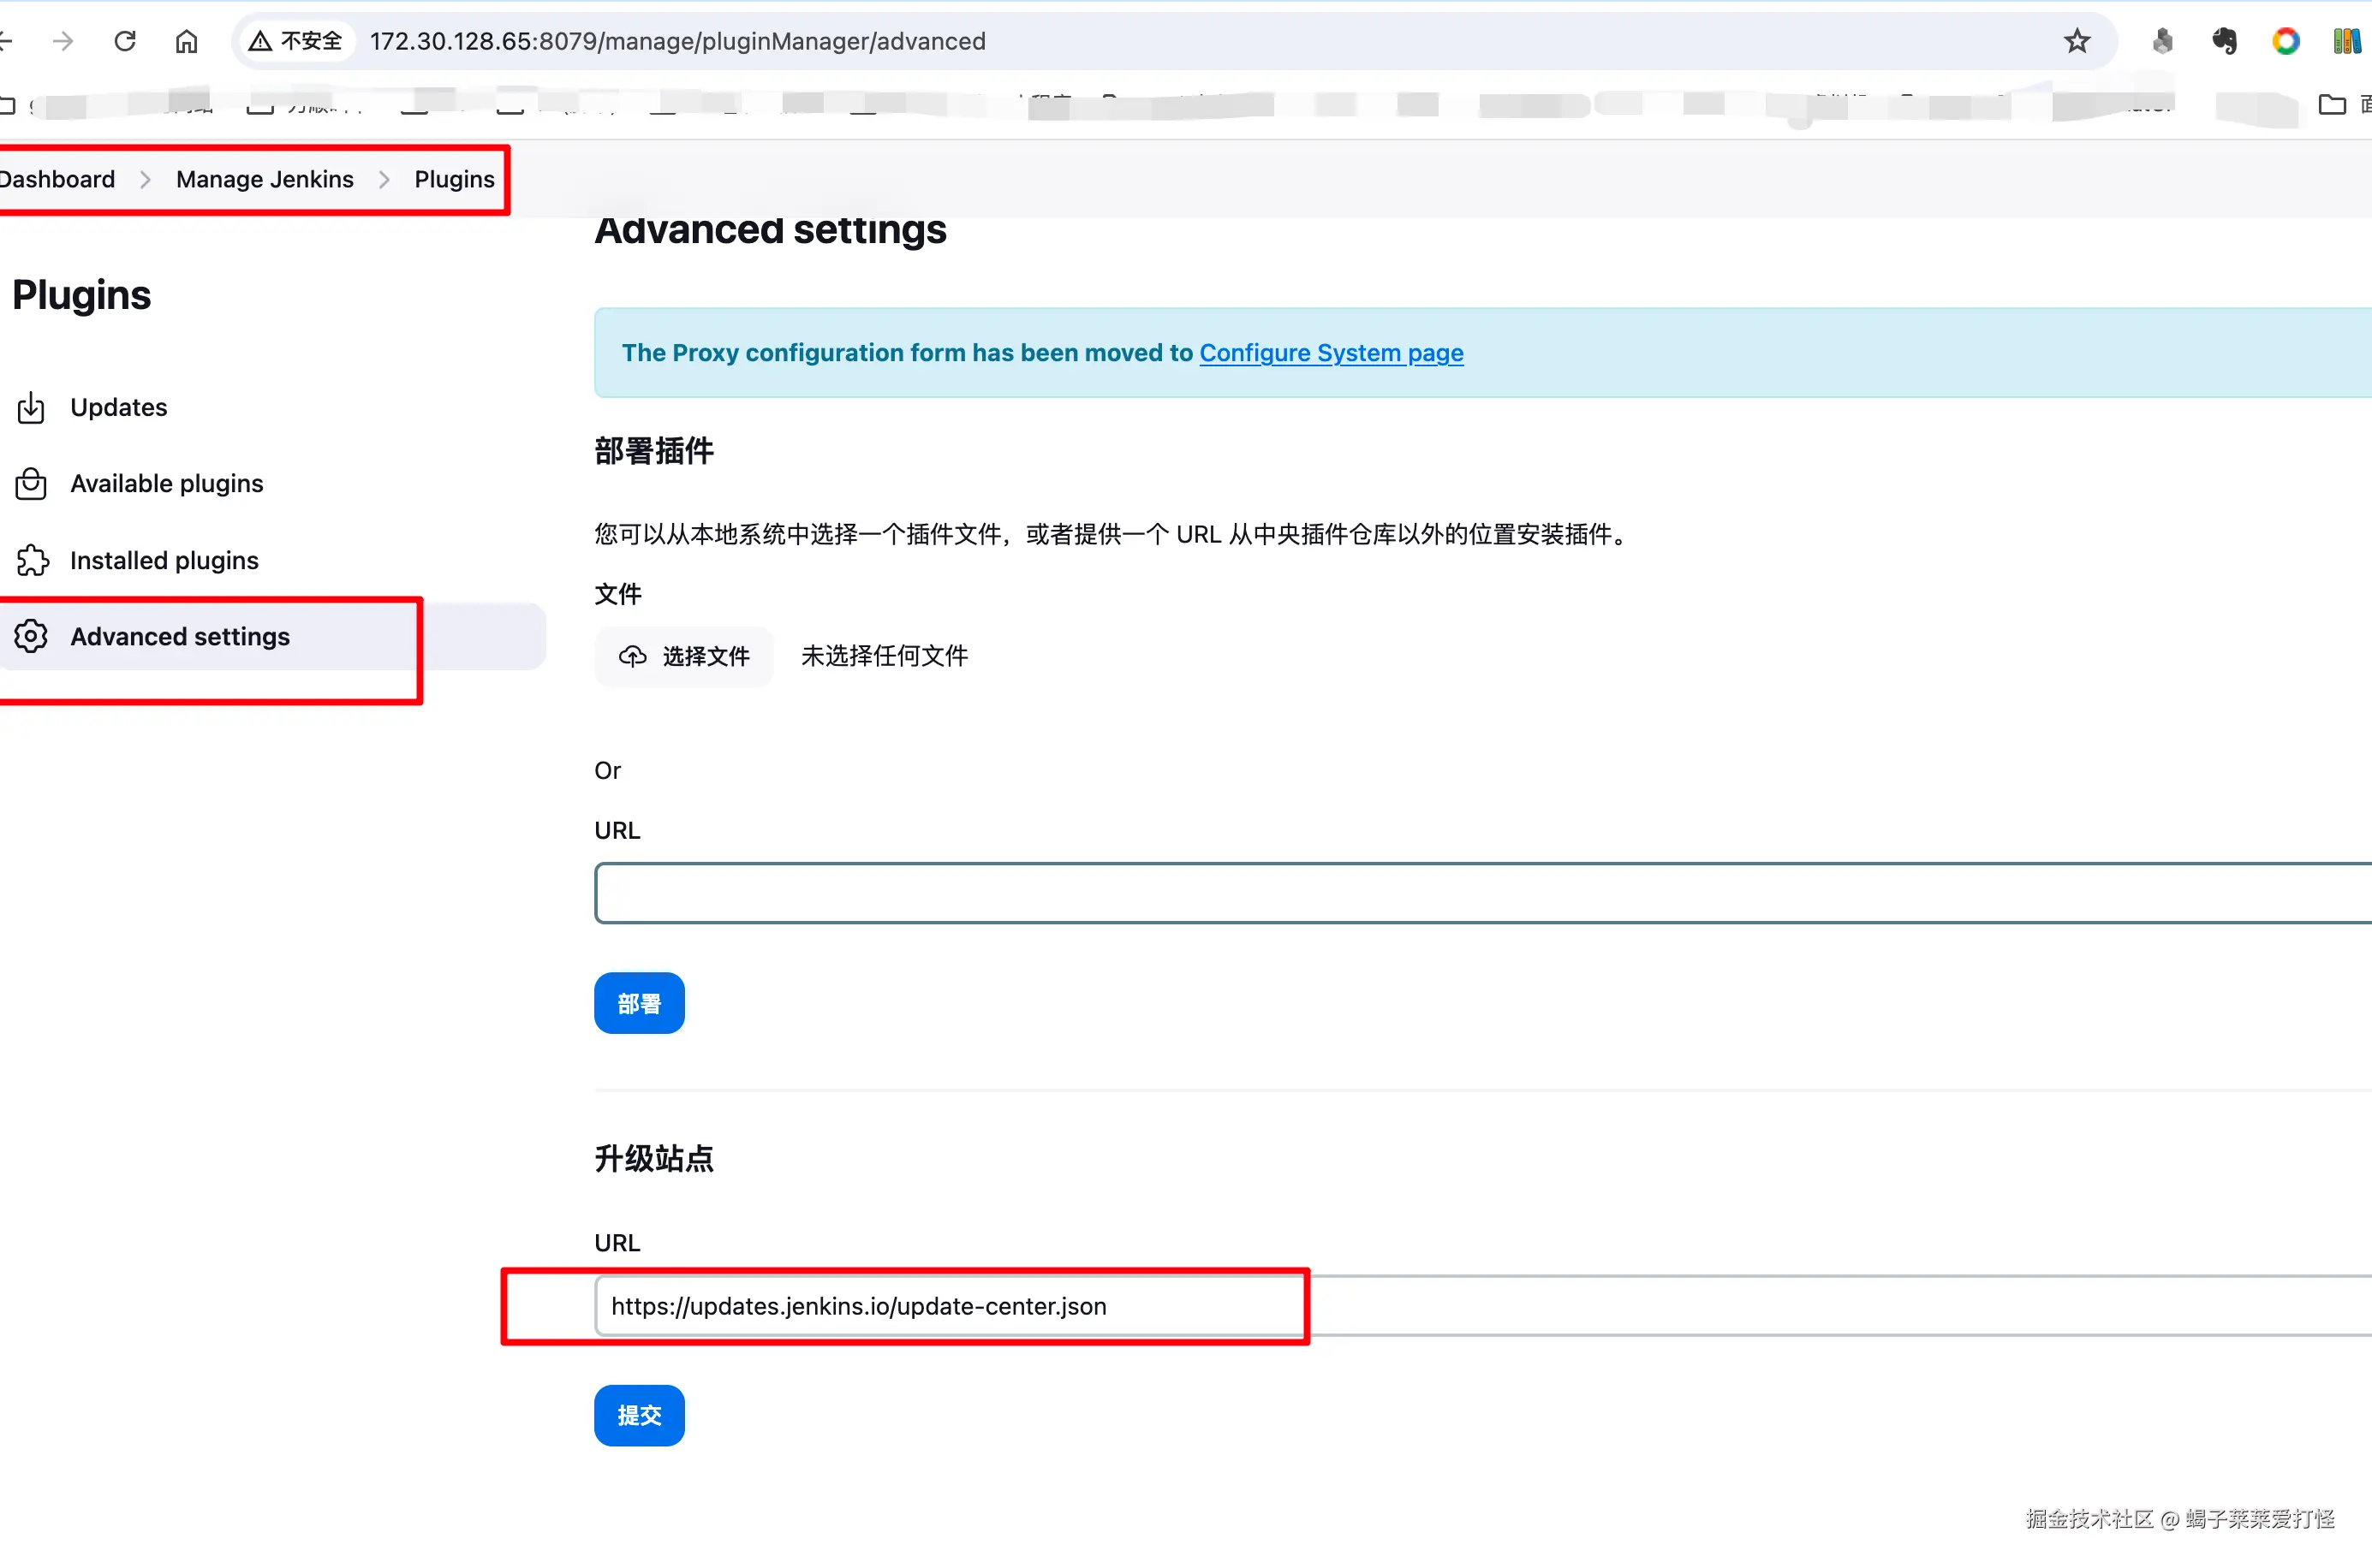Expand chevron after Manage Jenkins breadcrumb
The height and width of the screenshot is (1568, 2372).
tap(384, 179)
